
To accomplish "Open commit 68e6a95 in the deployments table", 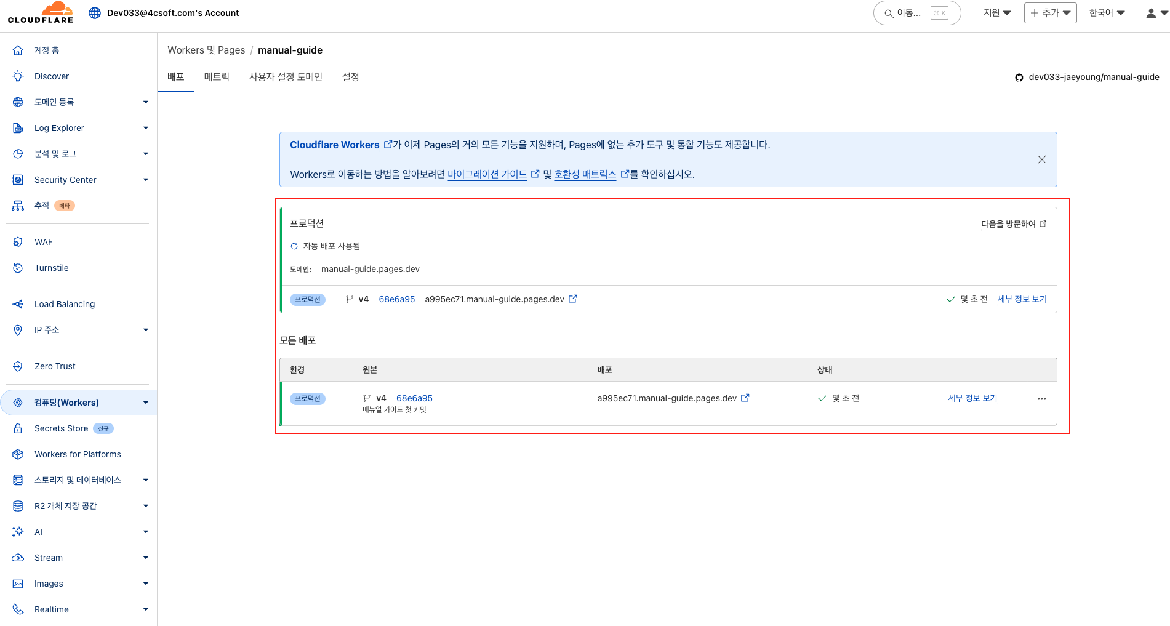I will (x=414, y=398).
